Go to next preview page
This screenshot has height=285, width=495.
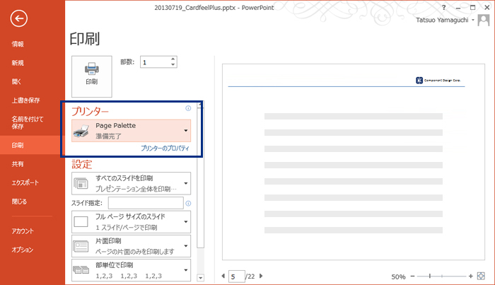coord(261,276)
